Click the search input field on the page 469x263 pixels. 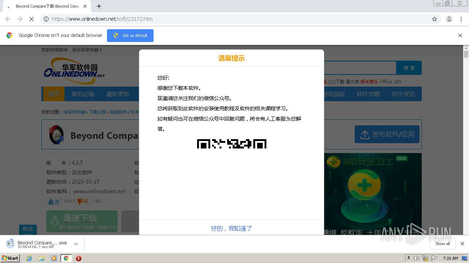pyautogui.click(x=360, y=68)
